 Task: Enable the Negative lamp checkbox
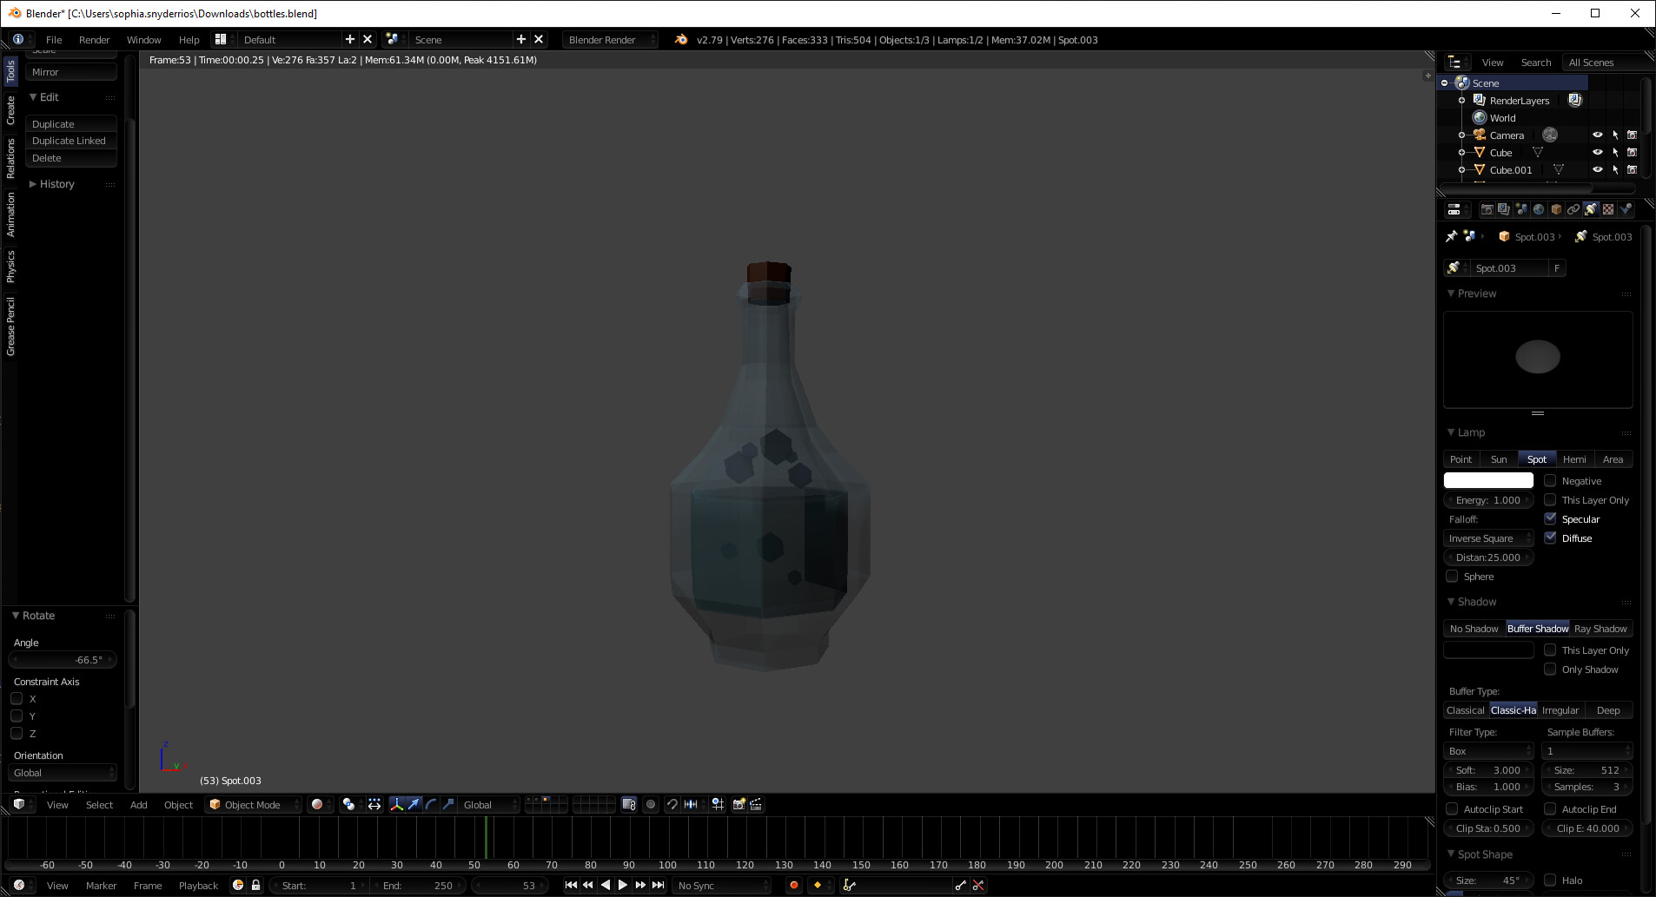(1551, 480)
